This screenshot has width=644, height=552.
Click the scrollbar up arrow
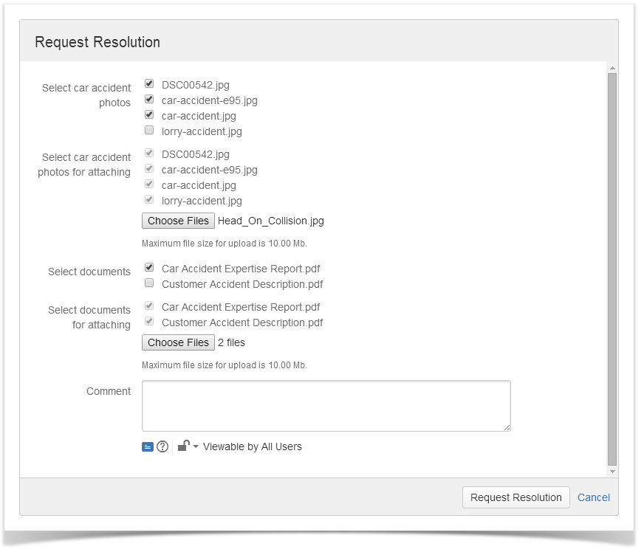click(612, 68)
